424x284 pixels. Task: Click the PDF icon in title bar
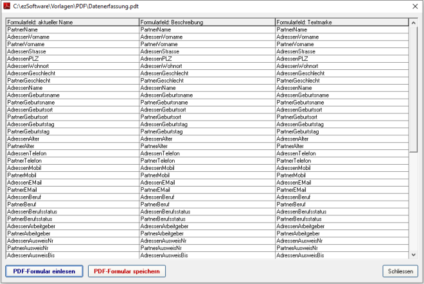[6, 6]
